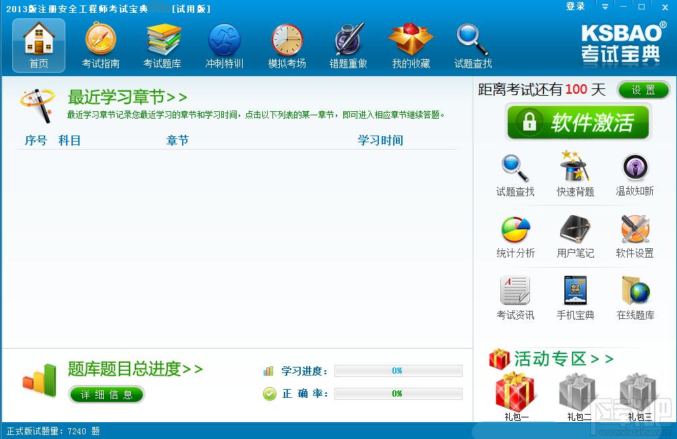
Task: Open the 考试指南 exam guide section
Action: click(x=100, y=44)
